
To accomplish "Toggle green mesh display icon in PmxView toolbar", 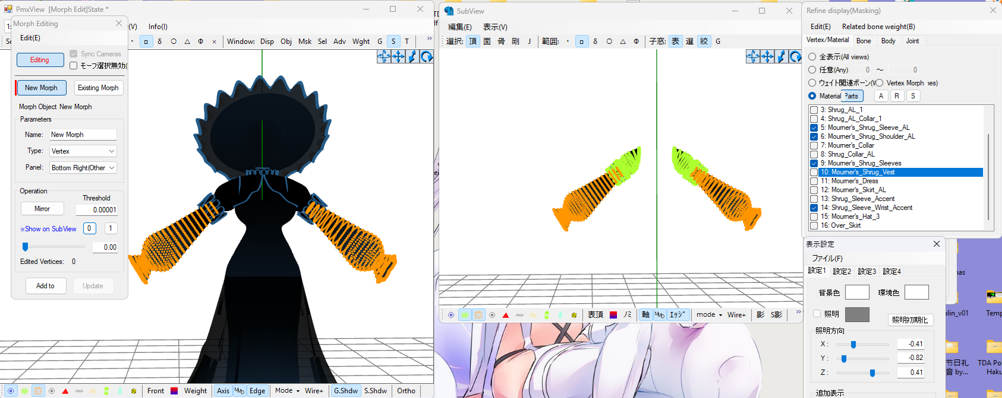I will point(24,391).
